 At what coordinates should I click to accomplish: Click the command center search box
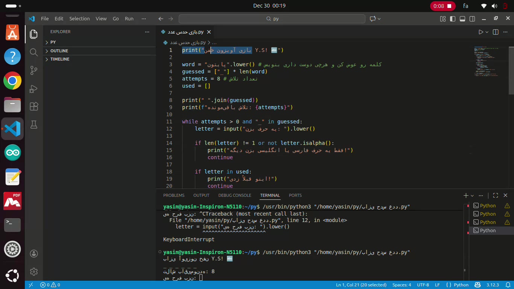click(272, 19)
